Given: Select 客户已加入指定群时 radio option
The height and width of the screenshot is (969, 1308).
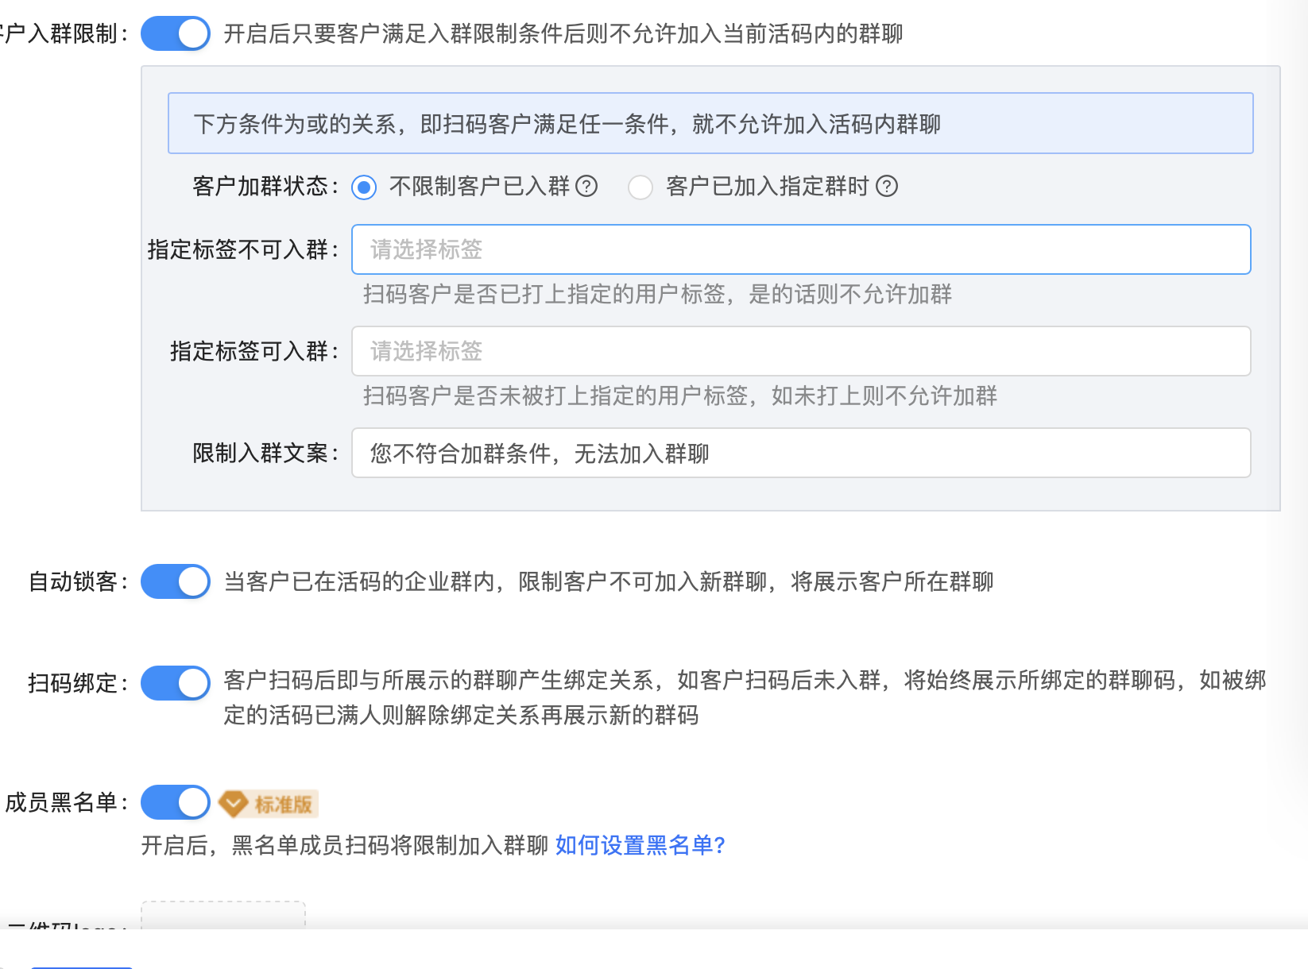Looking at the screenshot, I should [640, 187].
